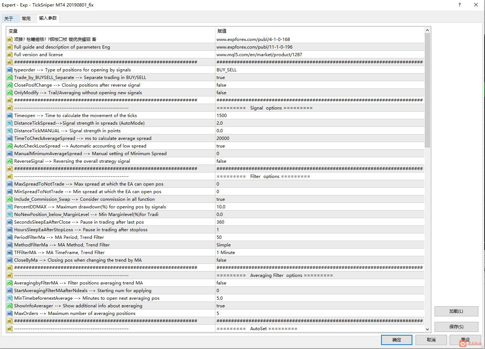
Task: Select the icon next to PeriodFilterMa
Action: [x=10, y=237]
